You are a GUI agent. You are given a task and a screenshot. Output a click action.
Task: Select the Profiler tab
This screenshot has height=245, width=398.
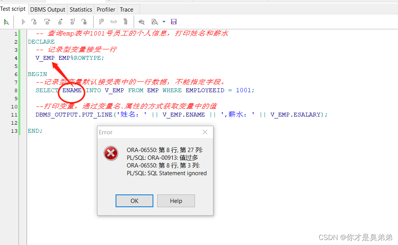(106, 9)
